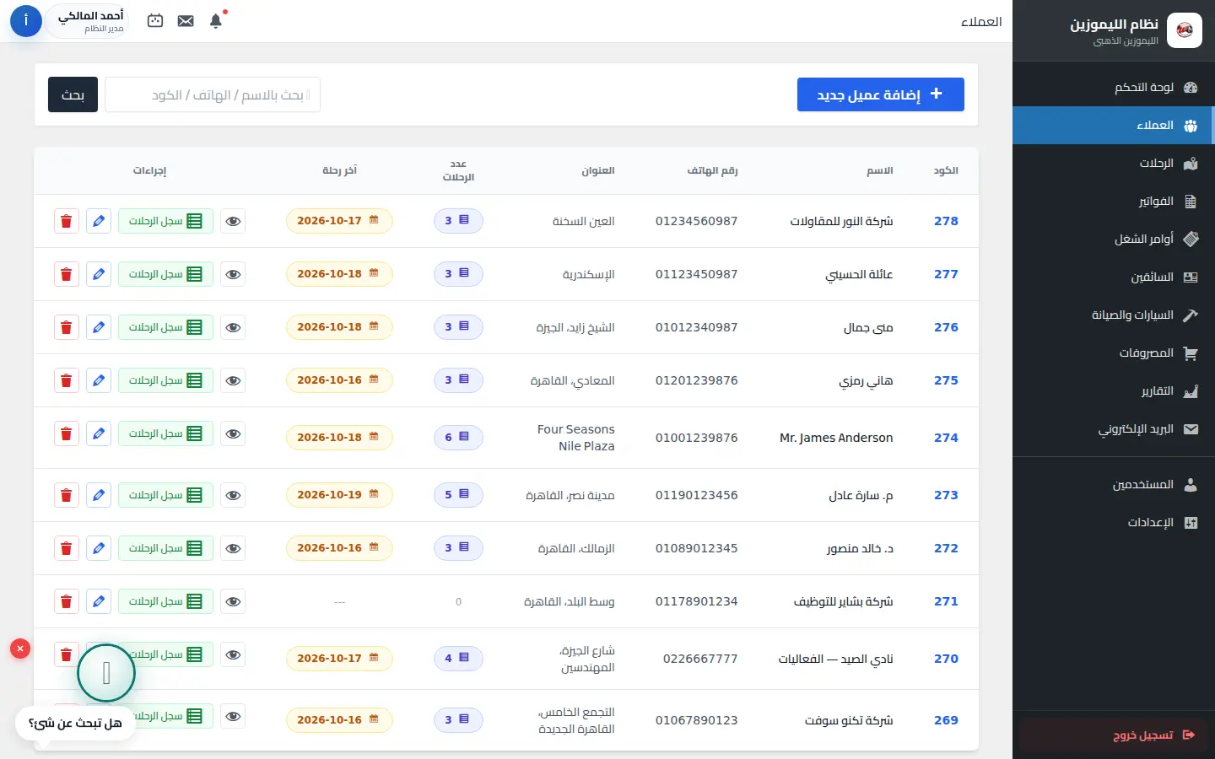This screenshot has height=759, width=1215.
Task: View details of شركة النور للمقاولات via eye icon
Action: coord(233,221)
